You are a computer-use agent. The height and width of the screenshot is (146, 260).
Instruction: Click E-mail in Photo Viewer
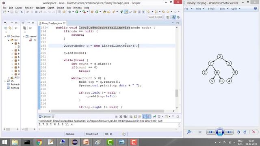point(211,9)
